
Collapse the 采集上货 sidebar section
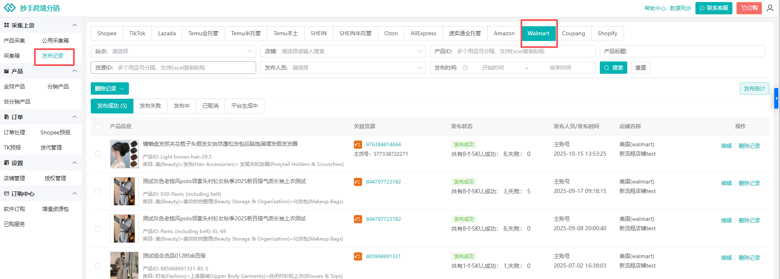click(x=75, y=25)
